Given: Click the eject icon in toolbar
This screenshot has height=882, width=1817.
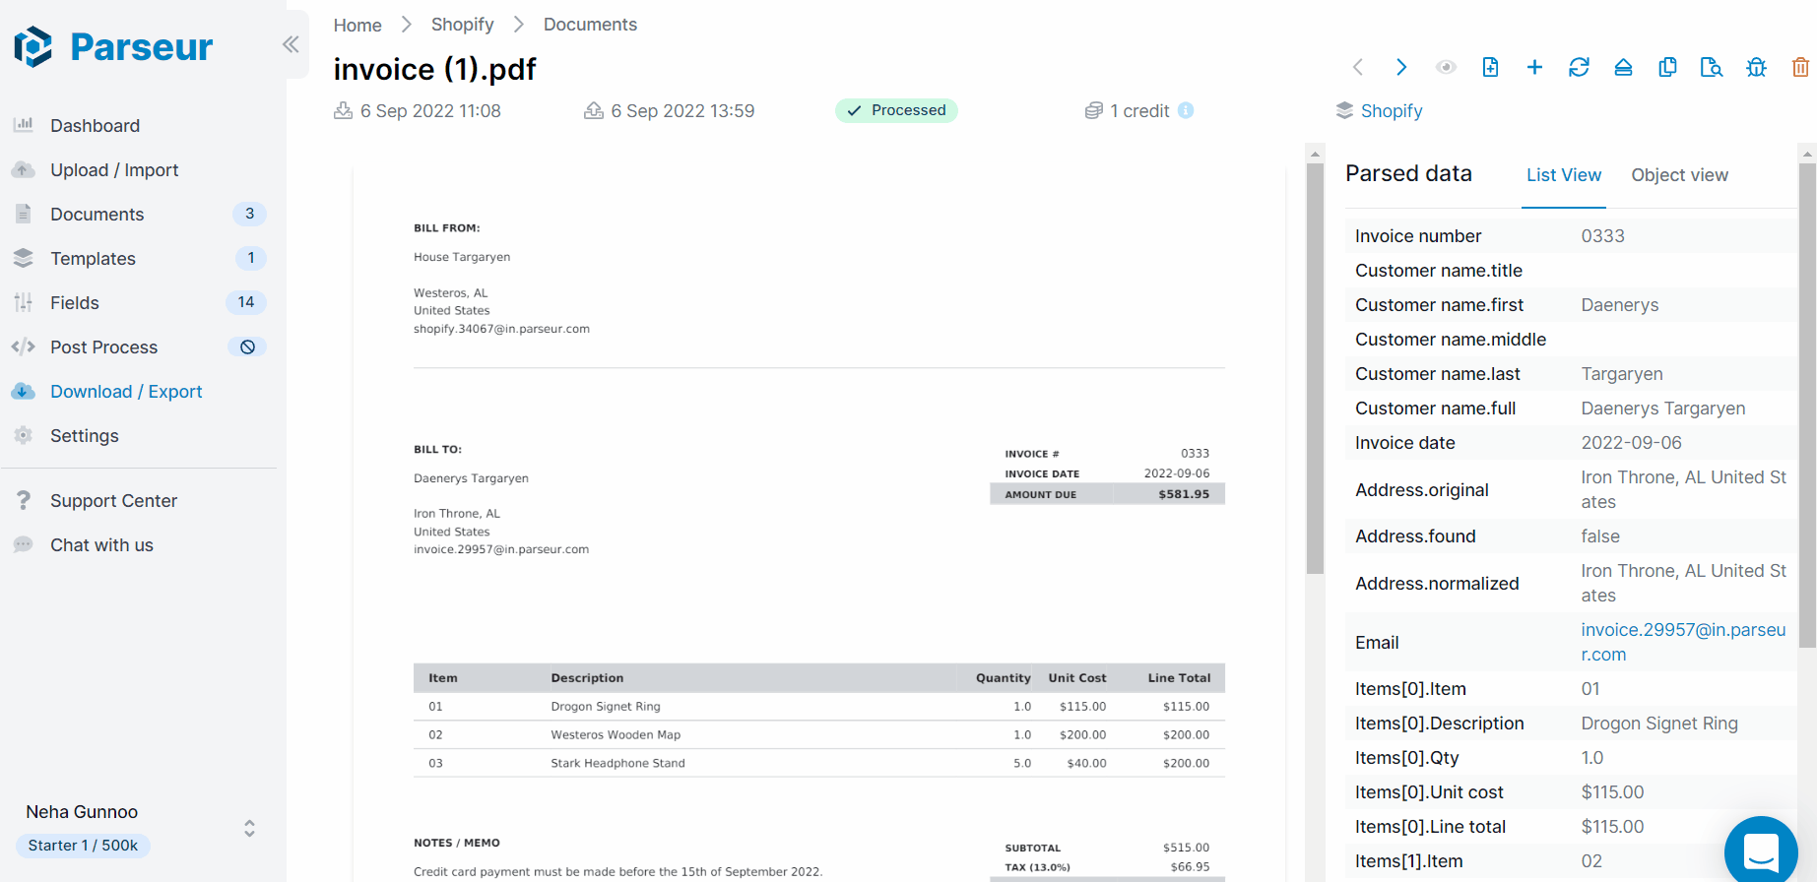Looking at the screenshot, I should pyautogui.click(x=1623, y=67).
